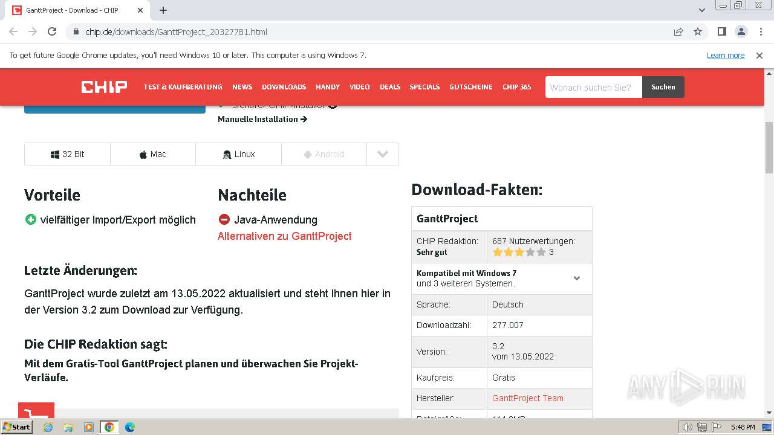
Task: Click the volume icon in system tray
Action: pos(688,427)
